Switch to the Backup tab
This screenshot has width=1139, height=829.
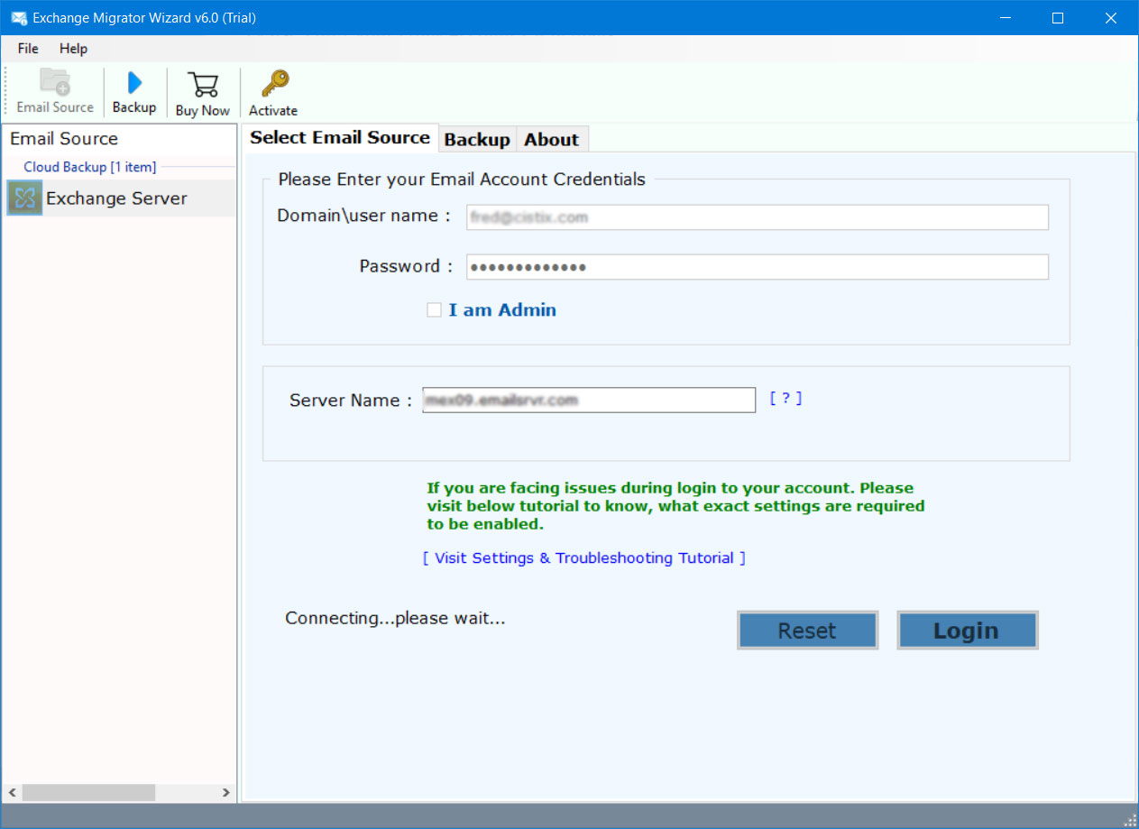(x=477, y=139)
